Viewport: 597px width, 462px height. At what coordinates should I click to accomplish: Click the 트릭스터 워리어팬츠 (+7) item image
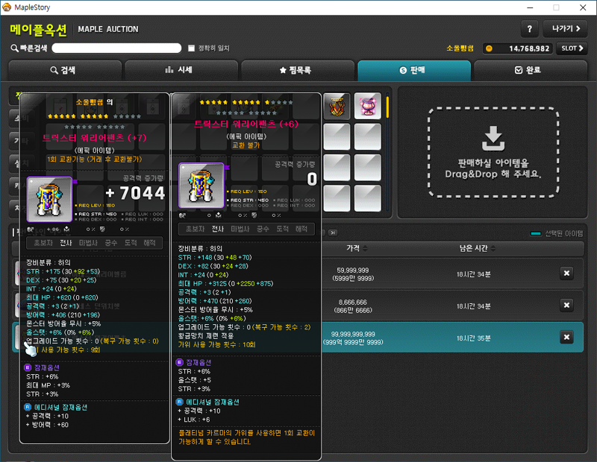(49, 199)
